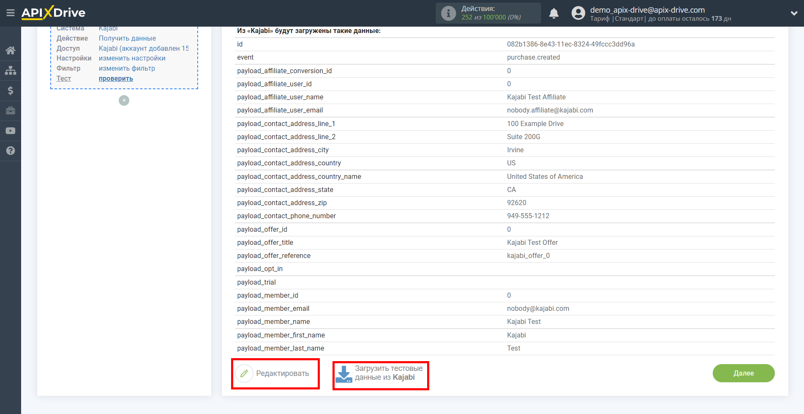Viewport: 804px width, 414px height.
Task: Click the user avatar icon
Action: coord(578,13)
